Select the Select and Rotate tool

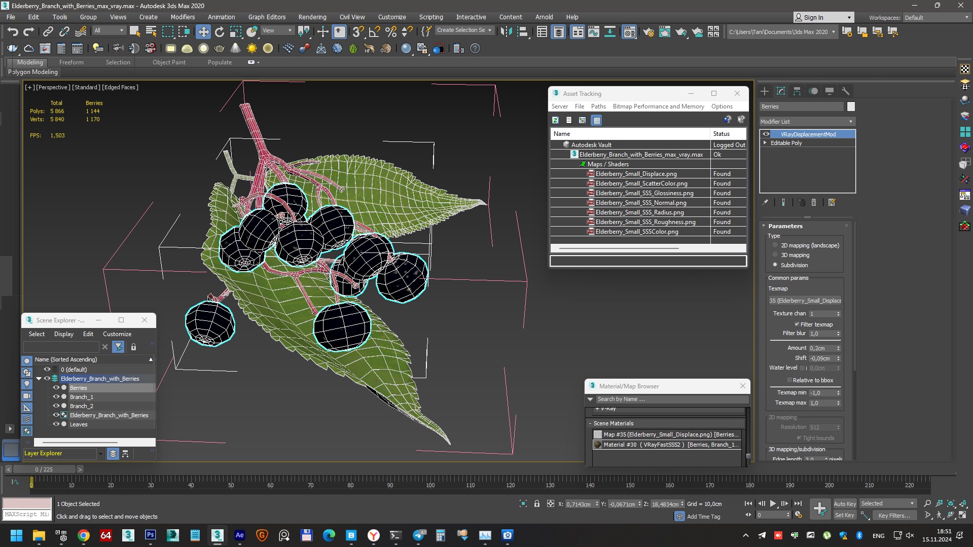pos(219,32)
